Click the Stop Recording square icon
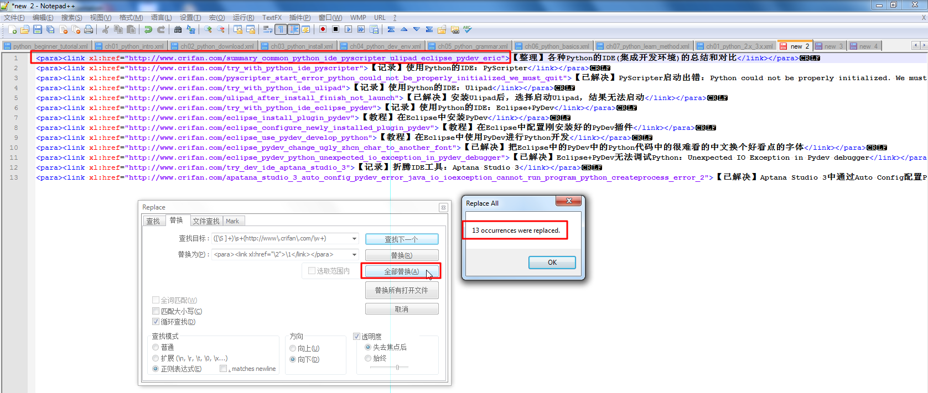Viewport: 928px width, 393px height. point(335,29)
